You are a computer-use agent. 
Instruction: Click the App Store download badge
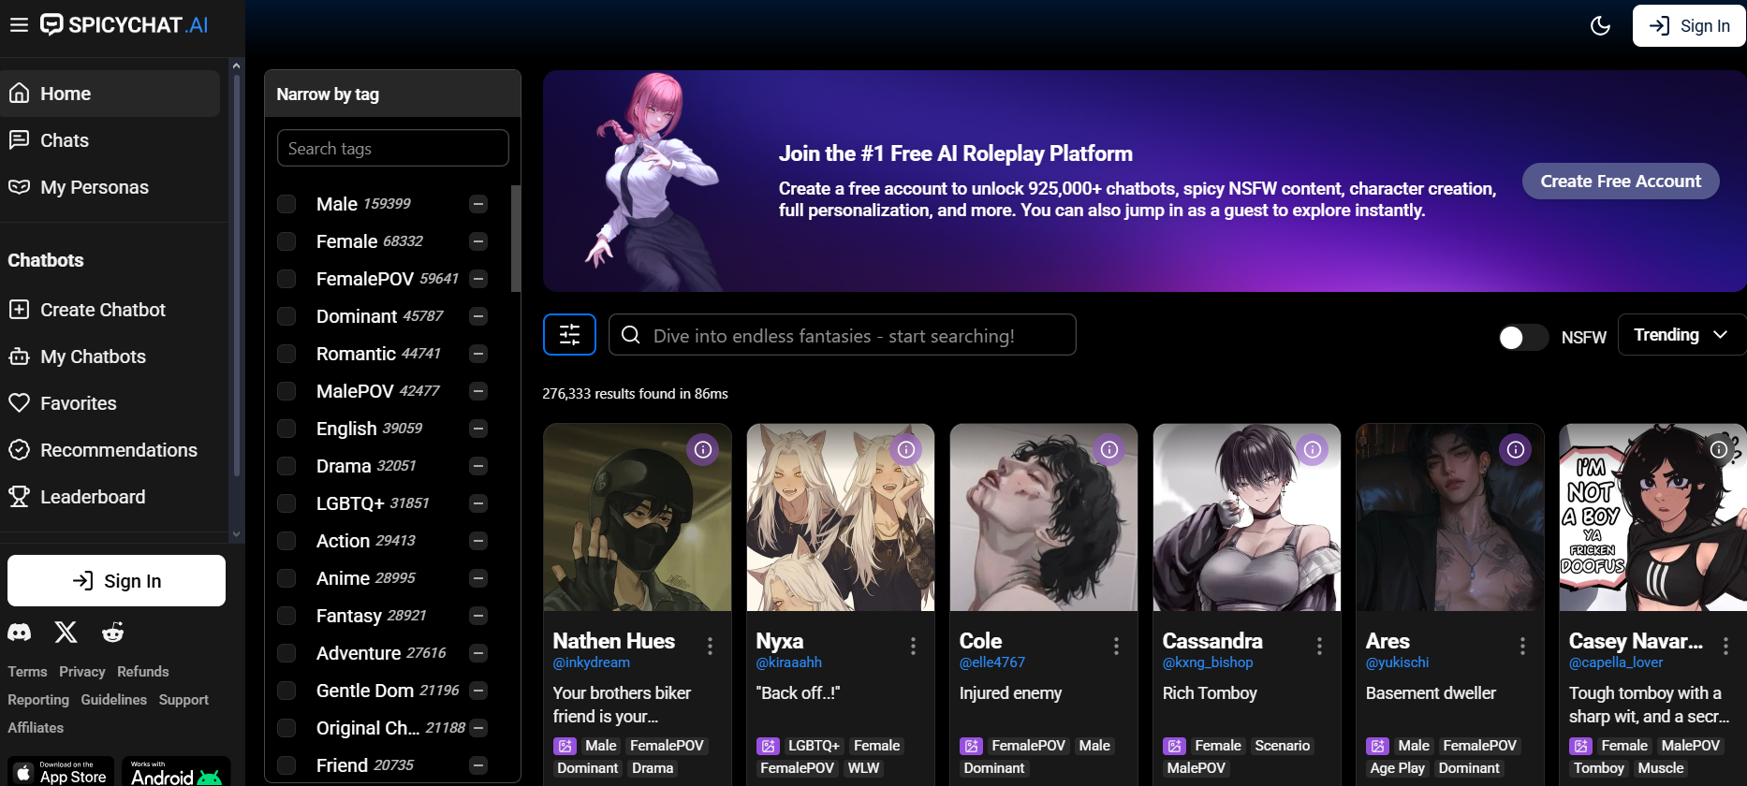63,771
